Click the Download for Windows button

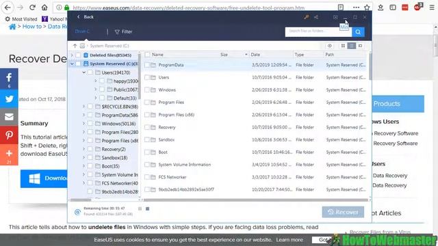tap(44, 178)
